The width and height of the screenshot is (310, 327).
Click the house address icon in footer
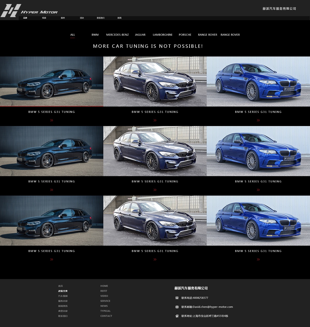tap(177, 316)
